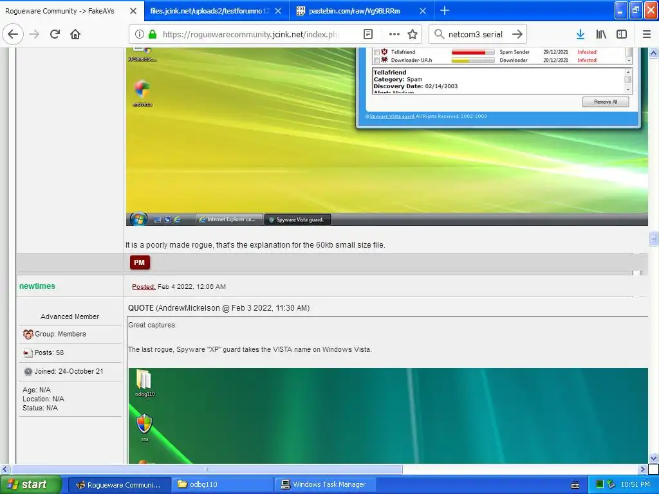This screenshot has width=659, height=494.
Task: Click Remove All in the rogue window
Action: pos(605,102)
